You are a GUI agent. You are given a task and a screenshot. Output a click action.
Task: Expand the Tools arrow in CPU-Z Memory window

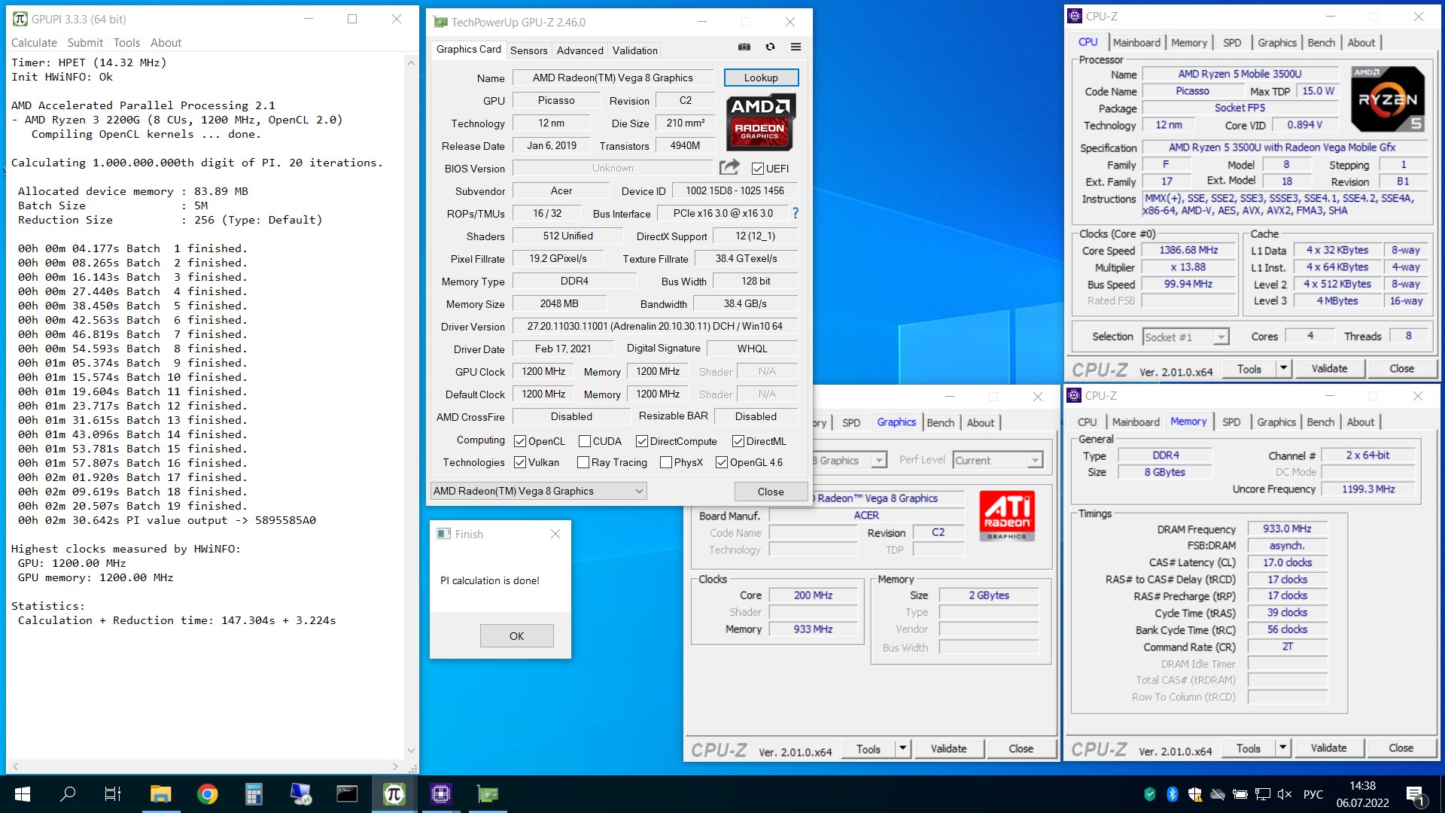click(x=1283, y=748)
